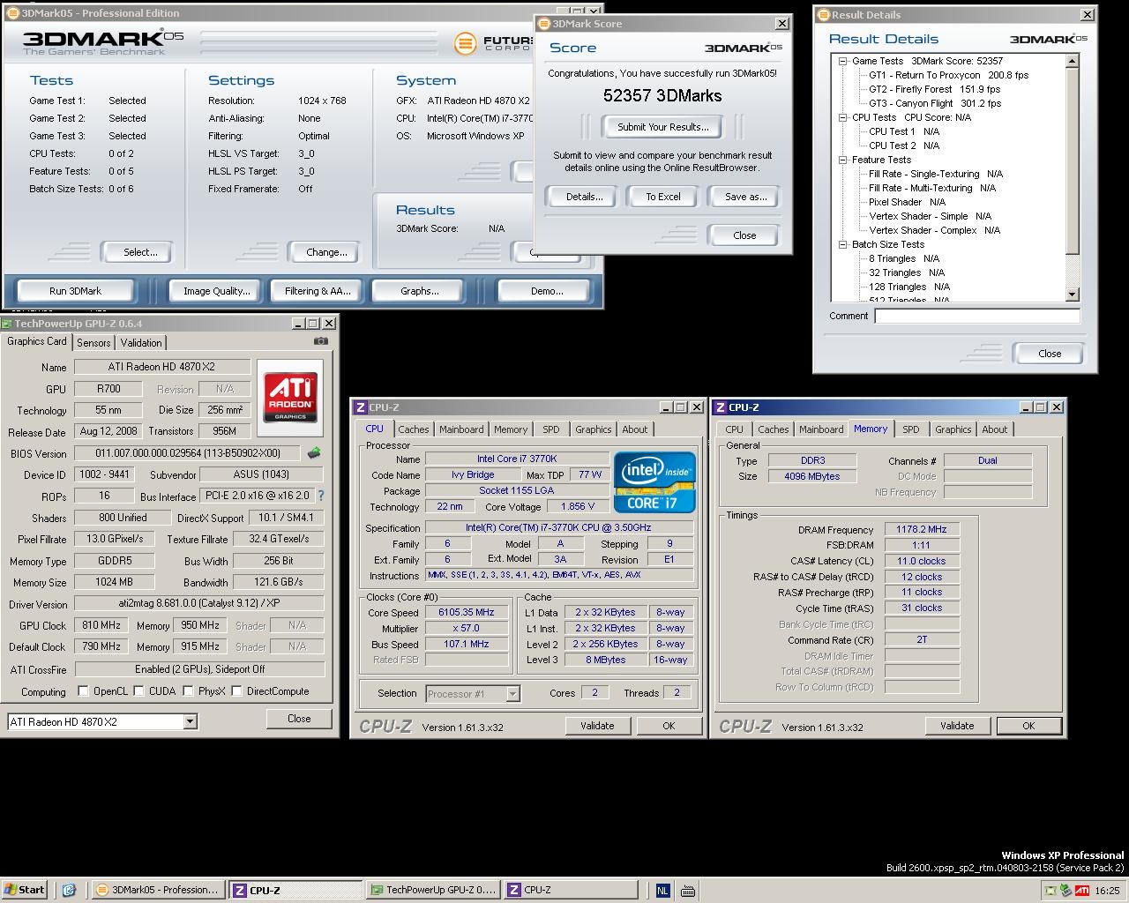Open Internet Explorer from the quick launch
1129x903 pixels.
(69, 890)
